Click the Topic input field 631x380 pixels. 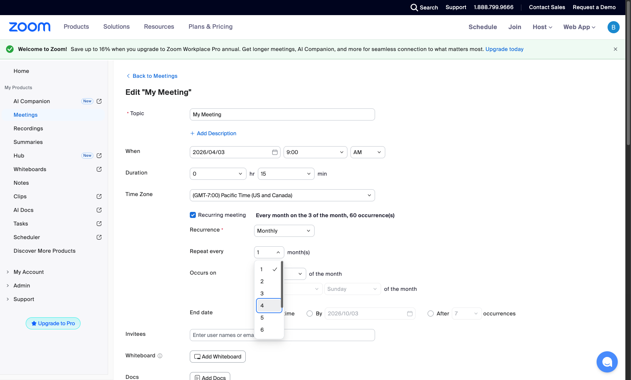[282, 114]
